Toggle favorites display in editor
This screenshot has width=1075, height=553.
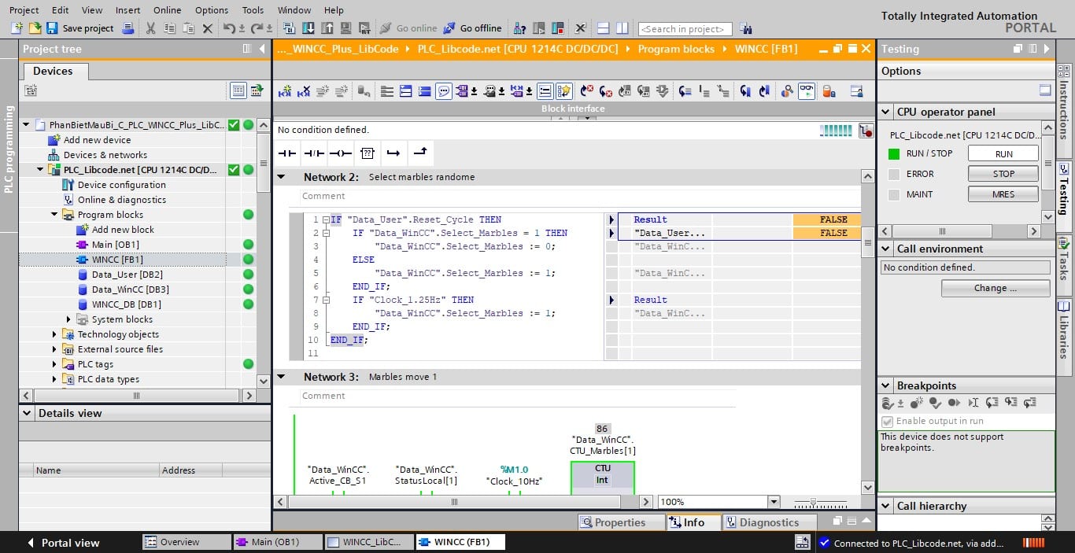(x=564, y=91)
